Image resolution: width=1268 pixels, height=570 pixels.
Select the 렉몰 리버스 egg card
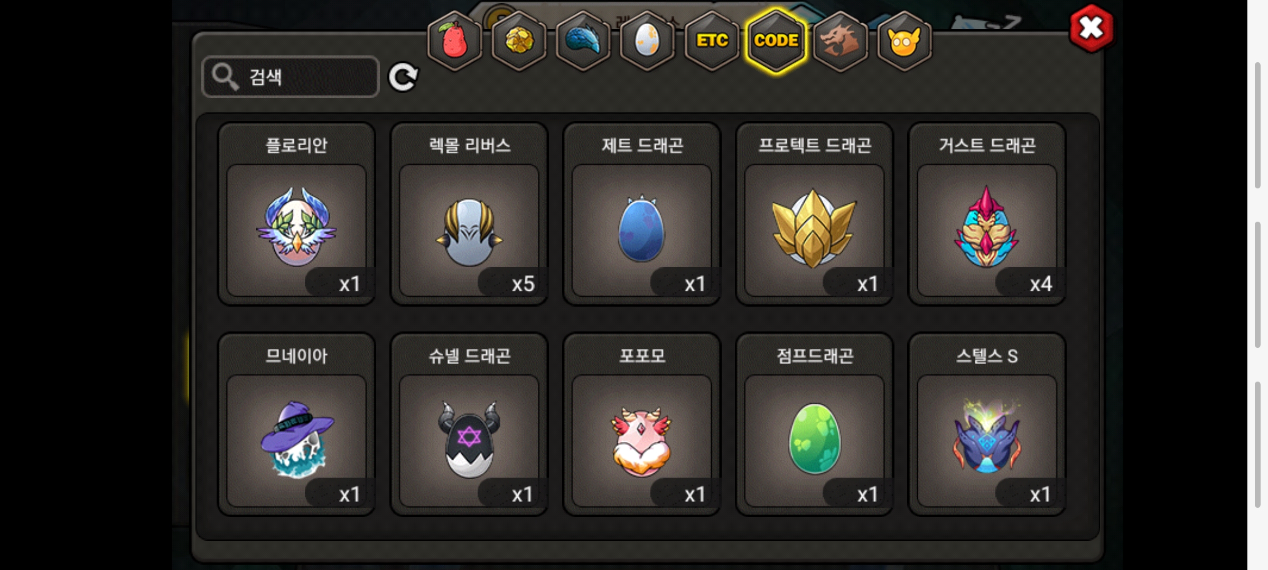(x=469, y=214)
